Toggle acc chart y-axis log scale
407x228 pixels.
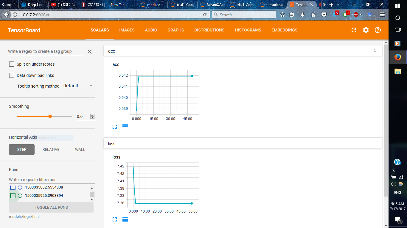pyautogui.click(x=125, y=127)
